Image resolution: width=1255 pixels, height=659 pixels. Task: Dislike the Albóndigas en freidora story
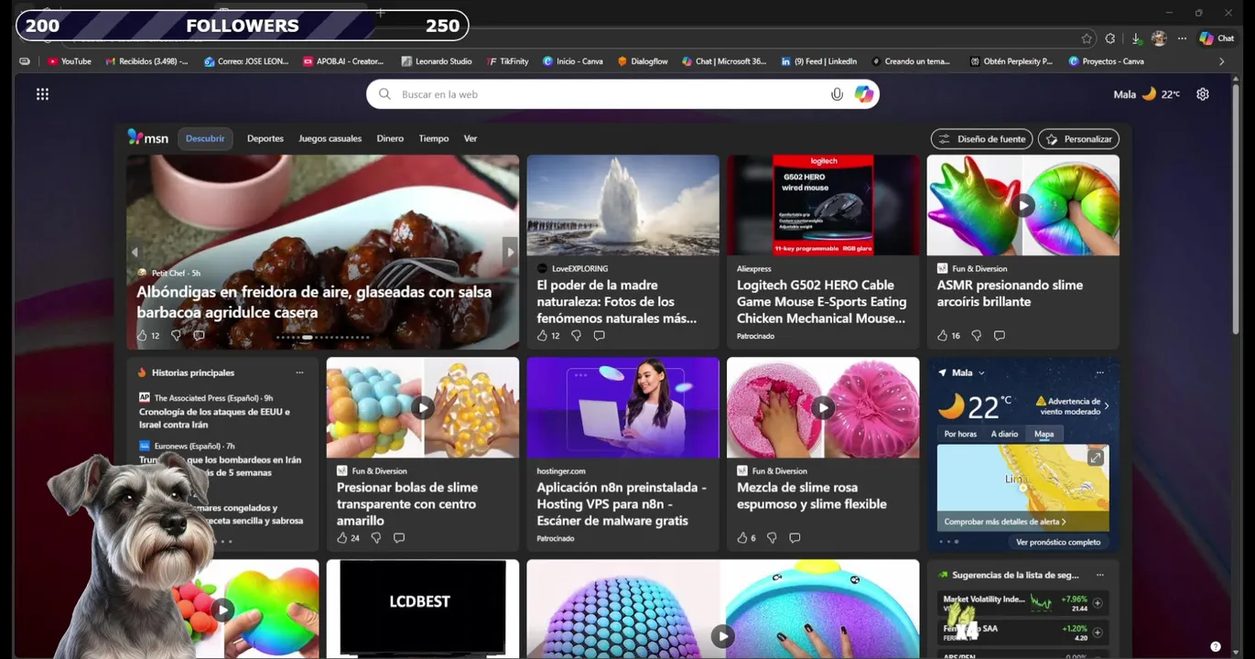point(177,336)
